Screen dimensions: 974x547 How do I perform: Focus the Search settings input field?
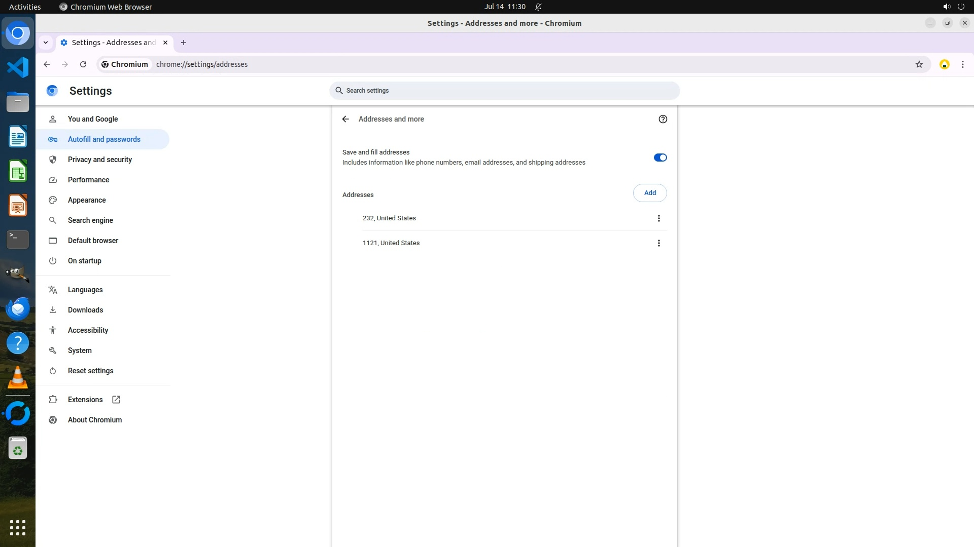504,91
